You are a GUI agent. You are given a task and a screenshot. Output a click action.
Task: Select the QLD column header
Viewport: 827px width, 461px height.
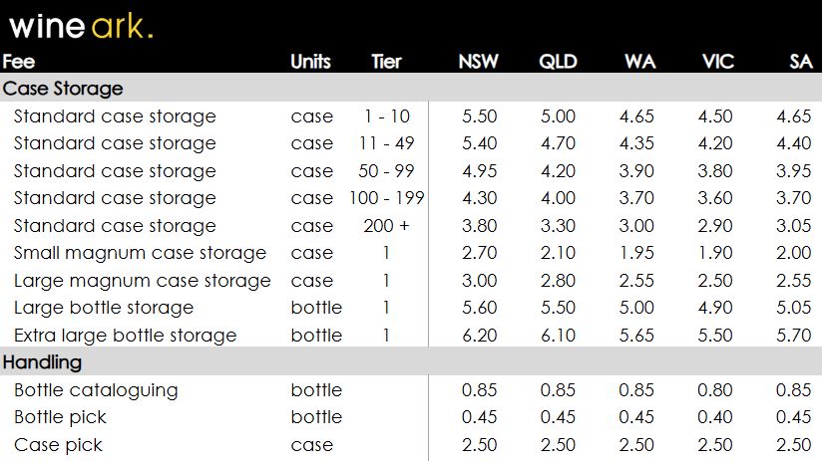coord(558,62)
